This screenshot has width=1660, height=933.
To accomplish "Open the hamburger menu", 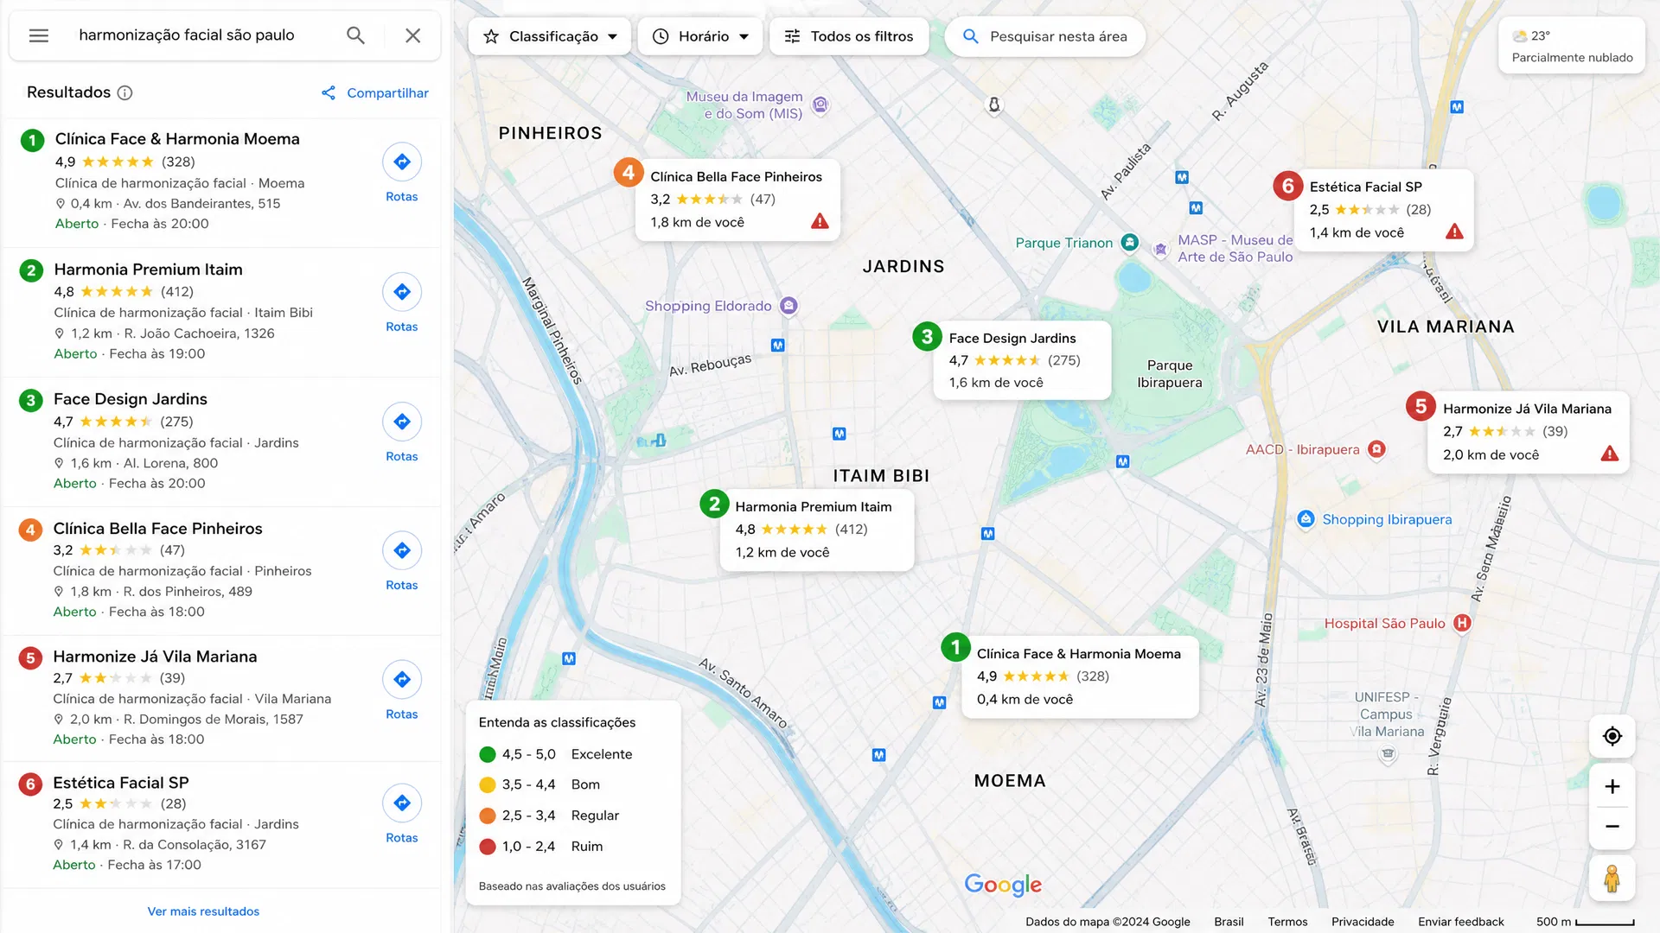I will pyautogui.click(x=39, y=35).
